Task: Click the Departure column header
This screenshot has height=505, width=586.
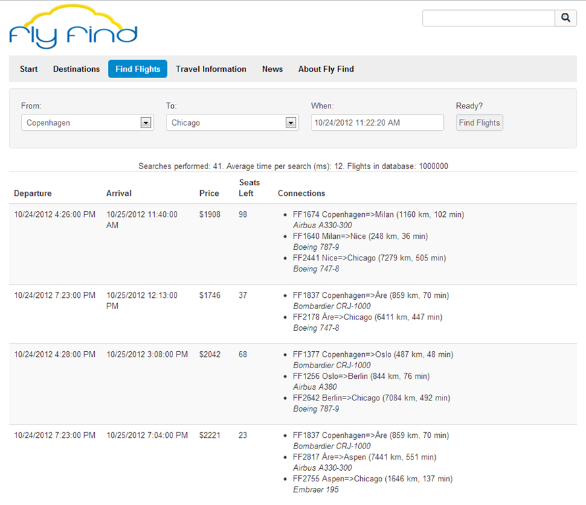Action: 33,193
